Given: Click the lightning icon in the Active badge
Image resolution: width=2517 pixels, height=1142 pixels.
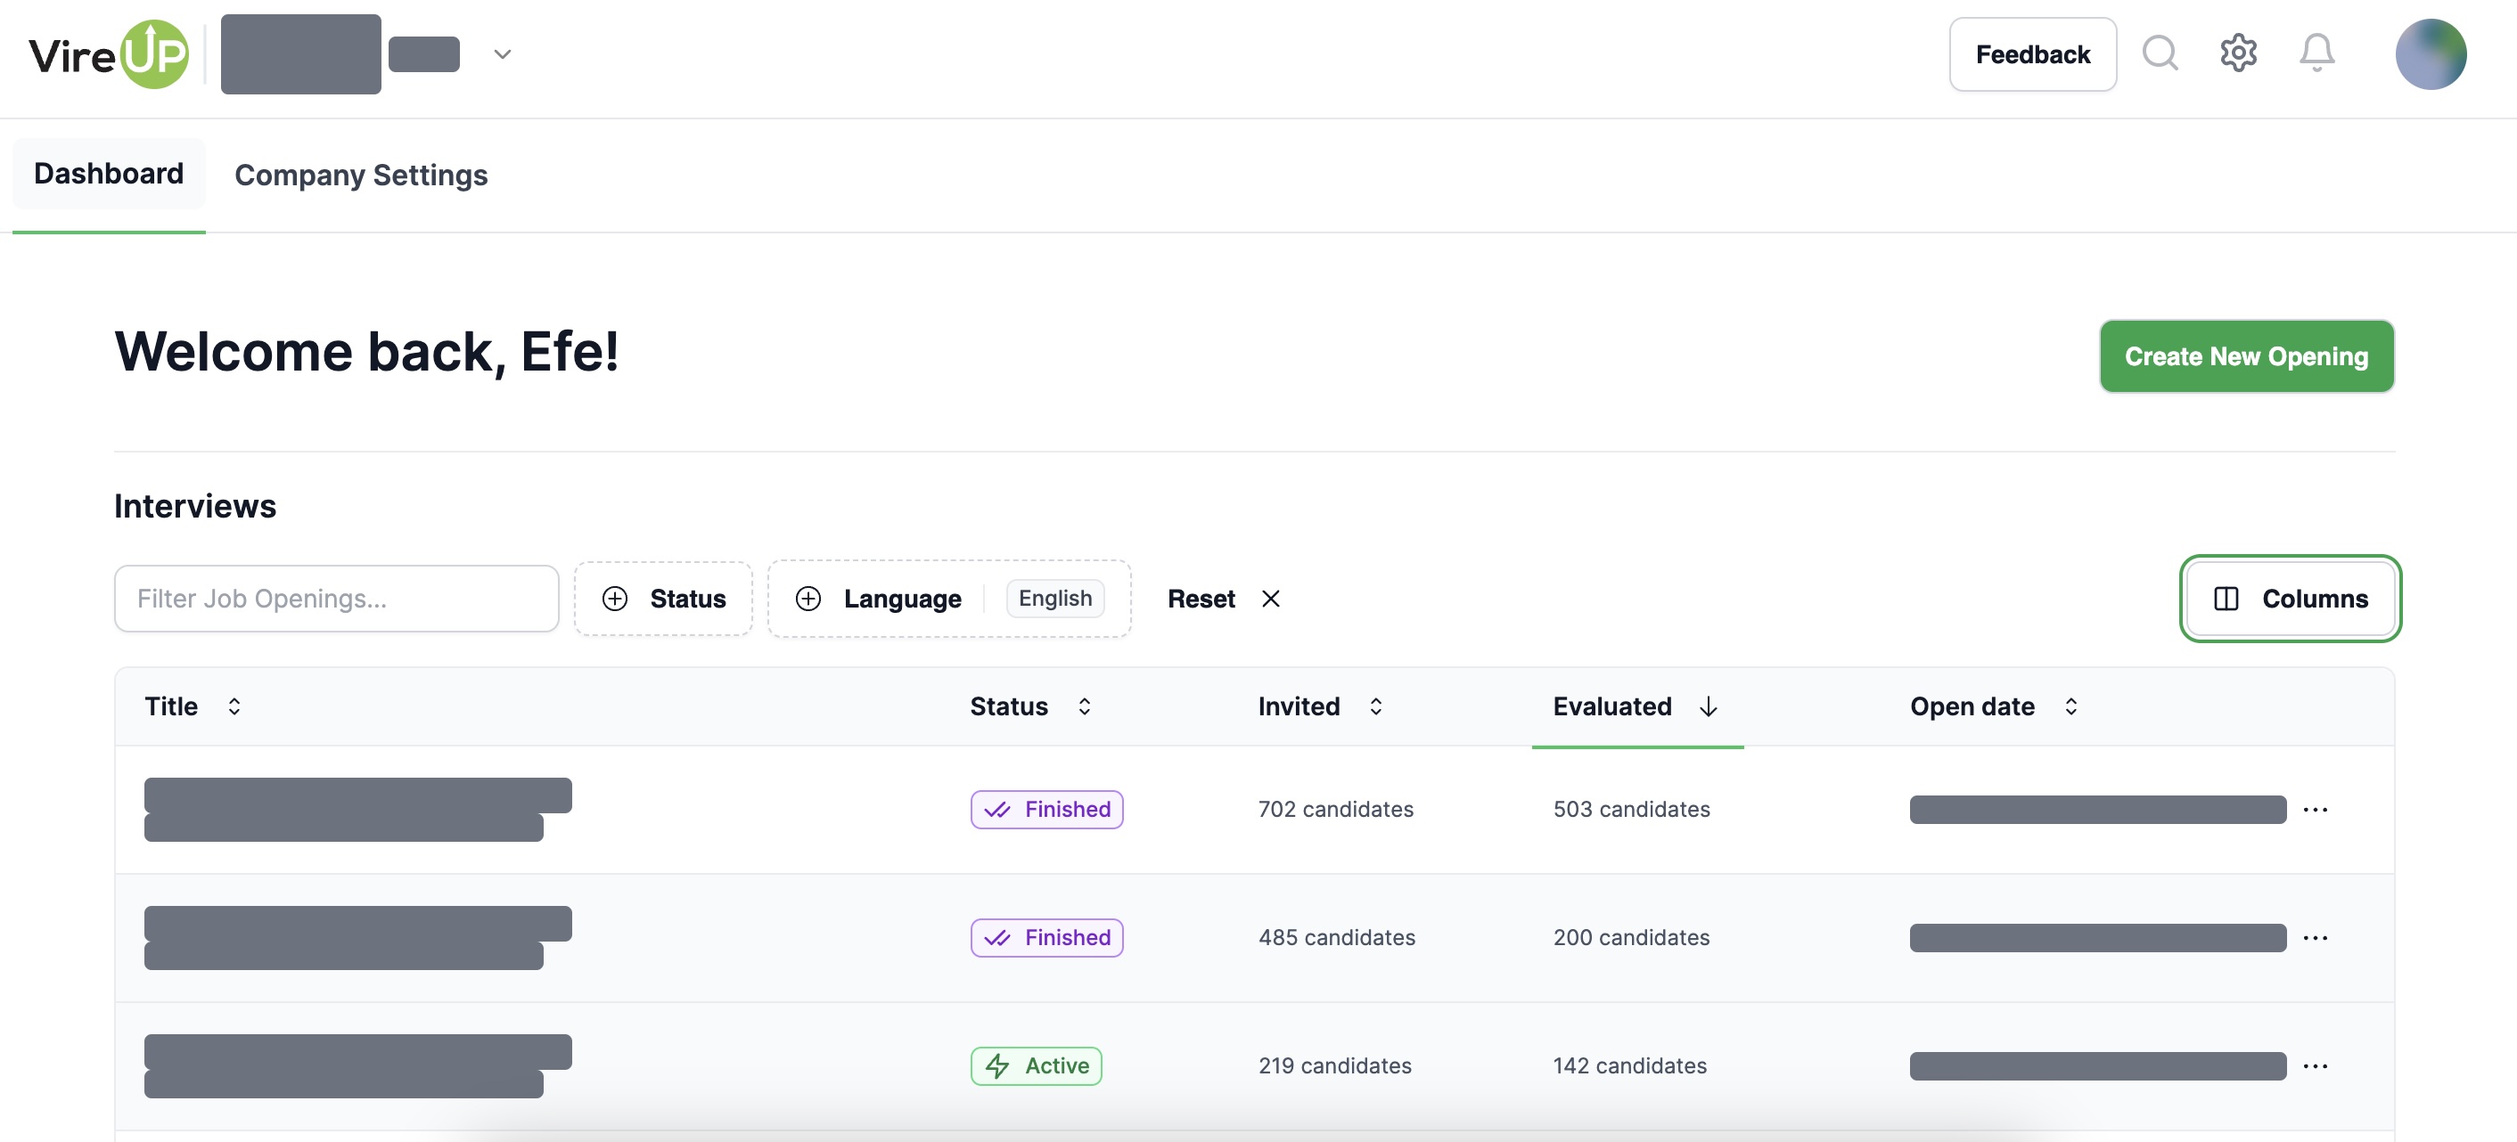Looking at the screenshot, I should pos(997,1065).
